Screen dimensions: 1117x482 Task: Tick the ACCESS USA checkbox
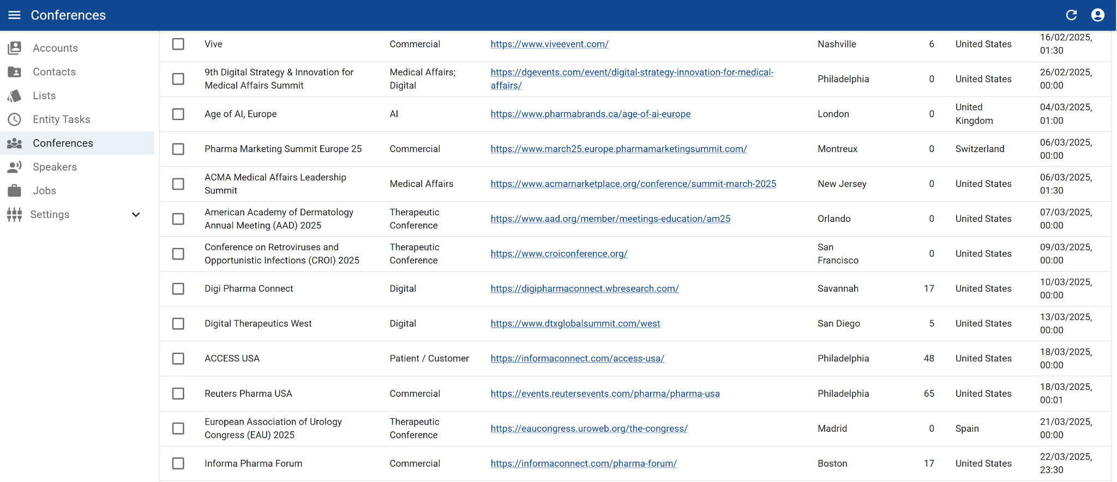[x=178, y=358]
